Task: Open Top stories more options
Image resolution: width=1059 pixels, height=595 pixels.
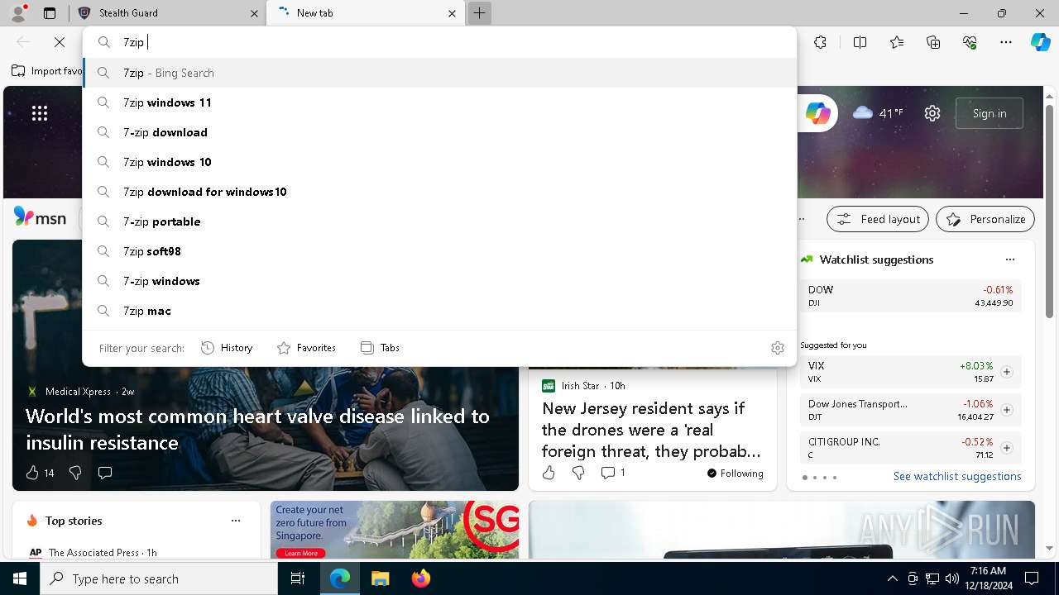Action: (x=236, y=521)
